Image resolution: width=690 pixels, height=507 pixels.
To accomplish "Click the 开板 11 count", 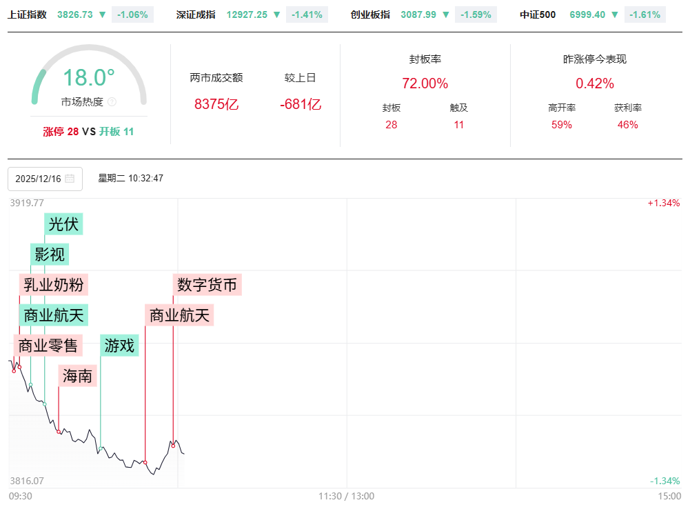I will pos(116,132).
